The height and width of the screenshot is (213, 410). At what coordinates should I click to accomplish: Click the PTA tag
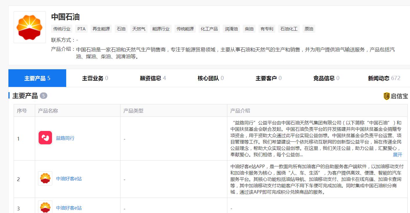click(81, 29)
